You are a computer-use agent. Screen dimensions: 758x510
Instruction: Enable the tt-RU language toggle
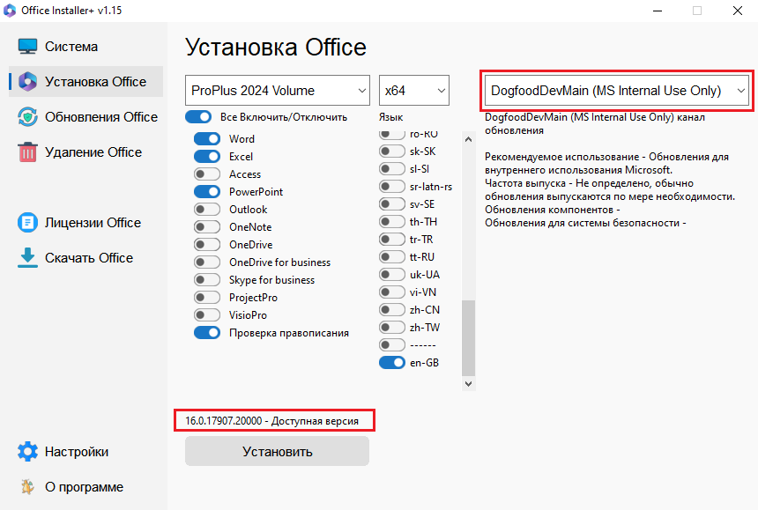pos(392,257)
